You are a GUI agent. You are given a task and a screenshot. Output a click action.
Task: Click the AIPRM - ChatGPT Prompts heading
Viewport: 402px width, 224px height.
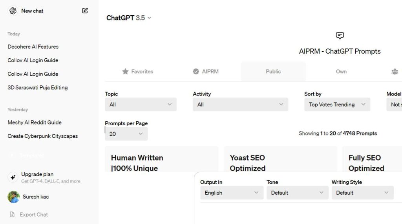click(340, 51)
